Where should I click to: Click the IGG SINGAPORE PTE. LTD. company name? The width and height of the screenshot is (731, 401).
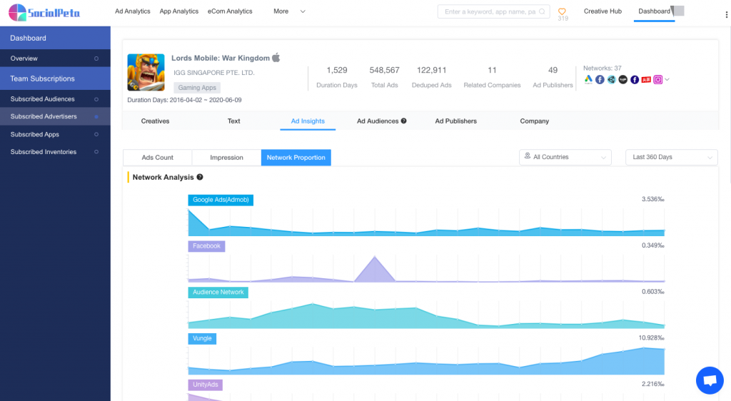(214, 73)
